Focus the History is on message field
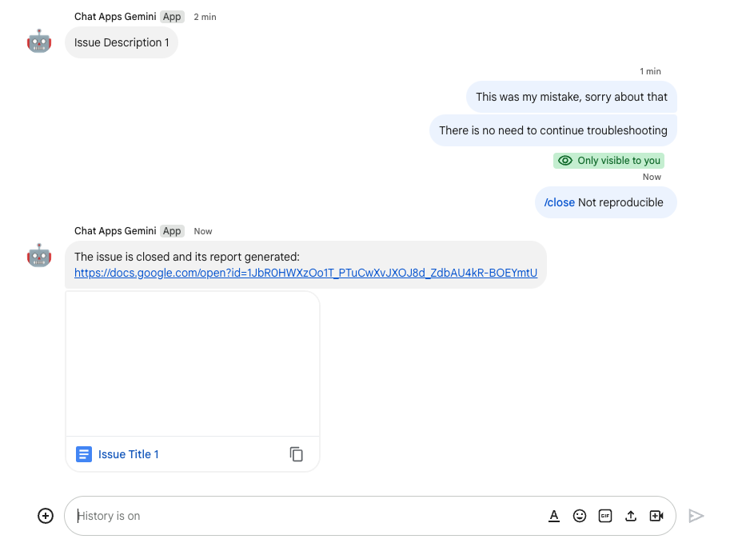Viewport: 730px width, 559px height. (x=304, y=516)
